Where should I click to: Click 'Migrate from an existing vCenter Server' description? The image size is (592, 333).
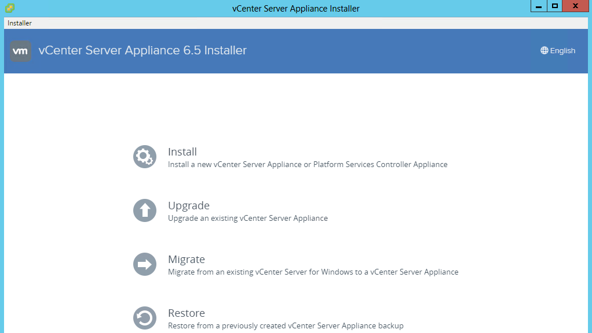(313, 272)
